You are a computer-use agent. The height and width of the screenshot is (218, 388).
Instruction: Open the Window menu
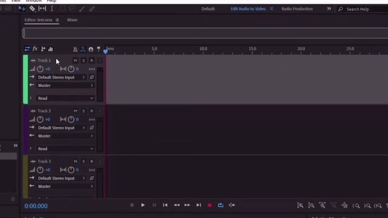[34, 1]
